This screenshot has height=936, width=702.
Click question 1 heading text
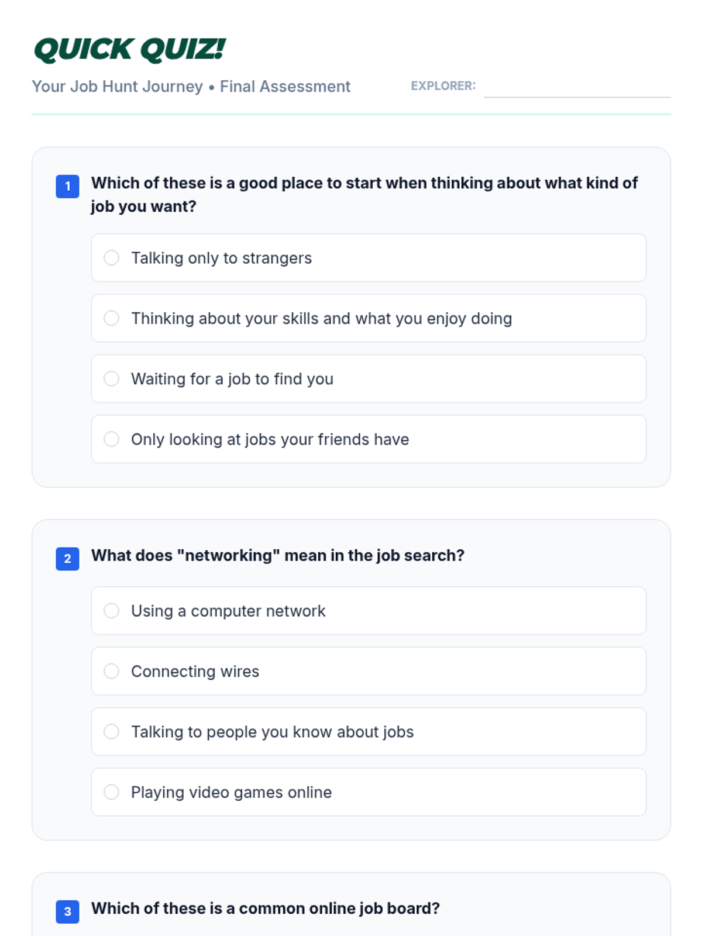tap(364, 194)
